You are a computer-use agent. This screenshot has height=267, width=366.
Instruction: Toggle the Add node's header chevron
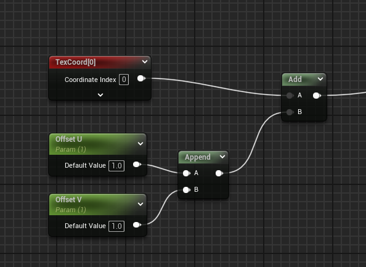[x=320, y=79]
